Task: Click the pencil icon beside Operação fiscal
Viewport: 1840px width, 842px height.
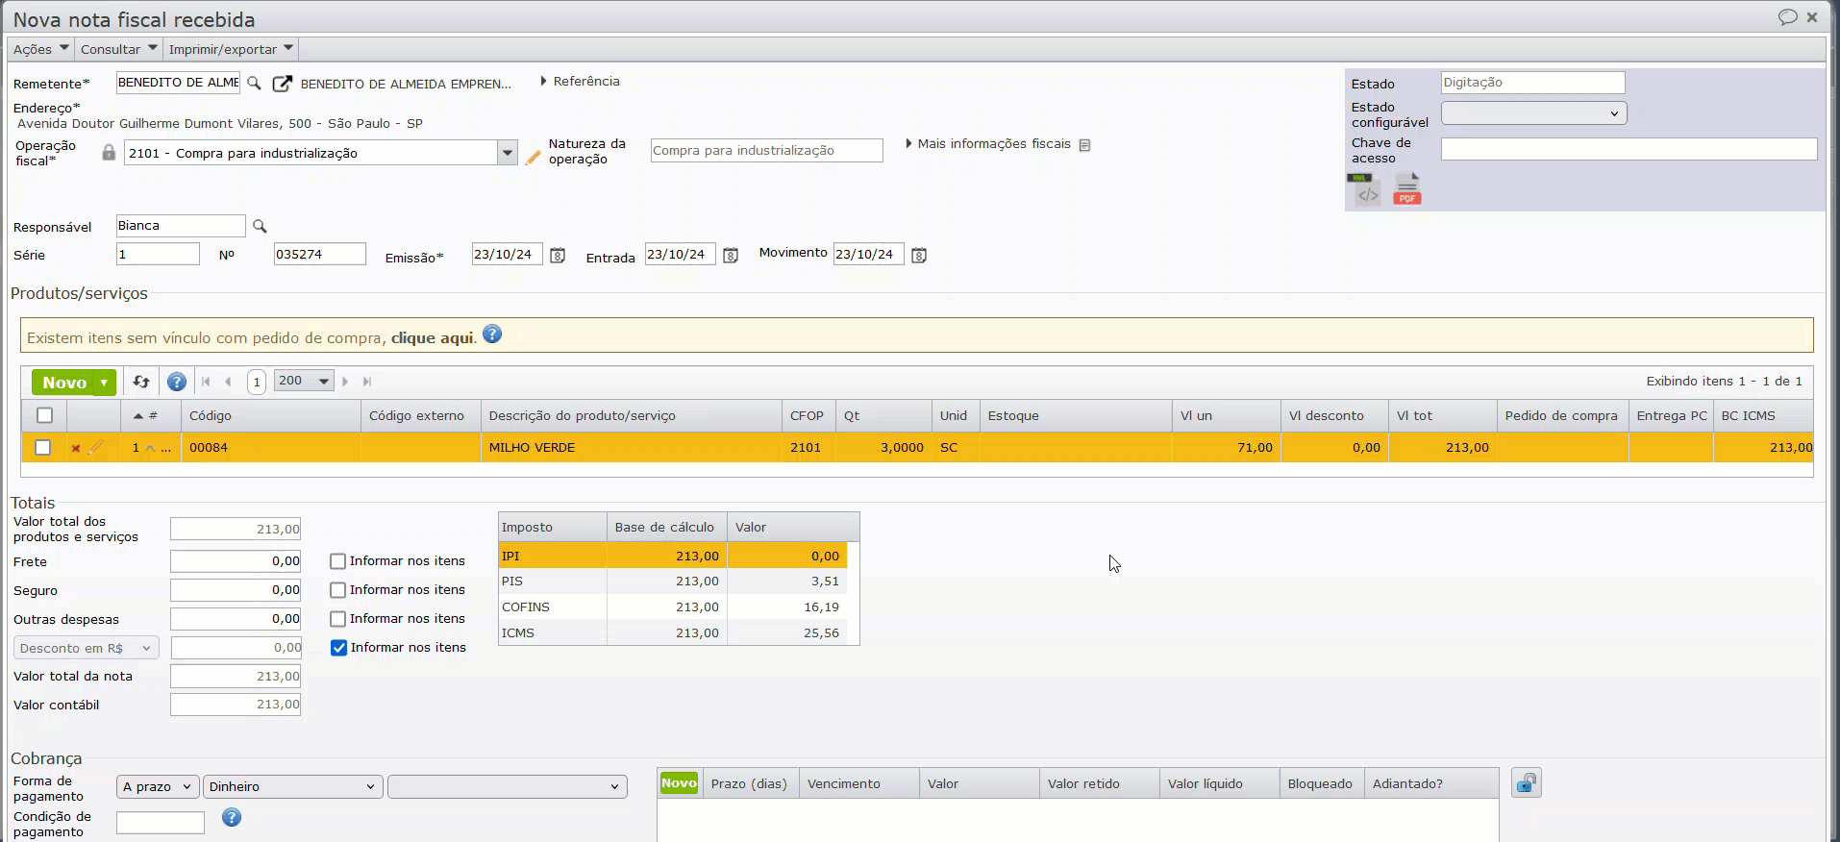Action: [534, 156]
